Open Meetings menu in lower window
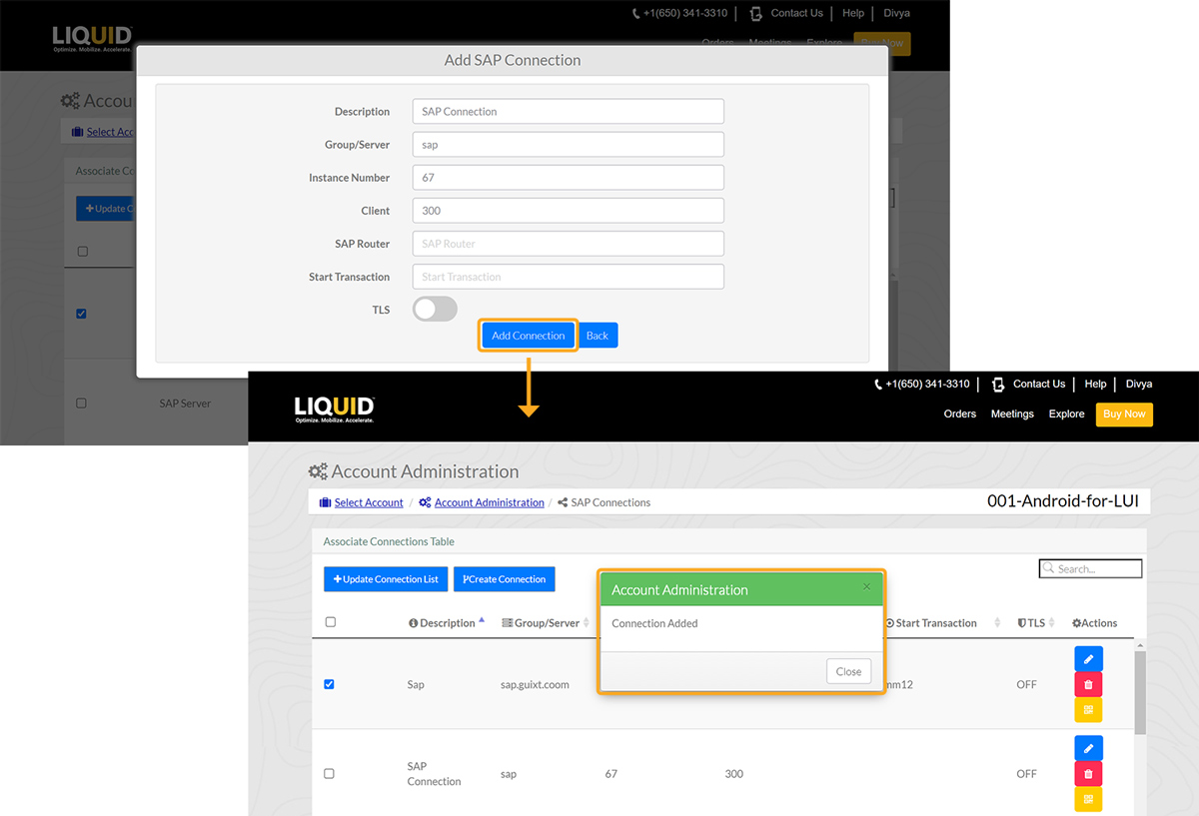1199x816 pixels. 1012,413
